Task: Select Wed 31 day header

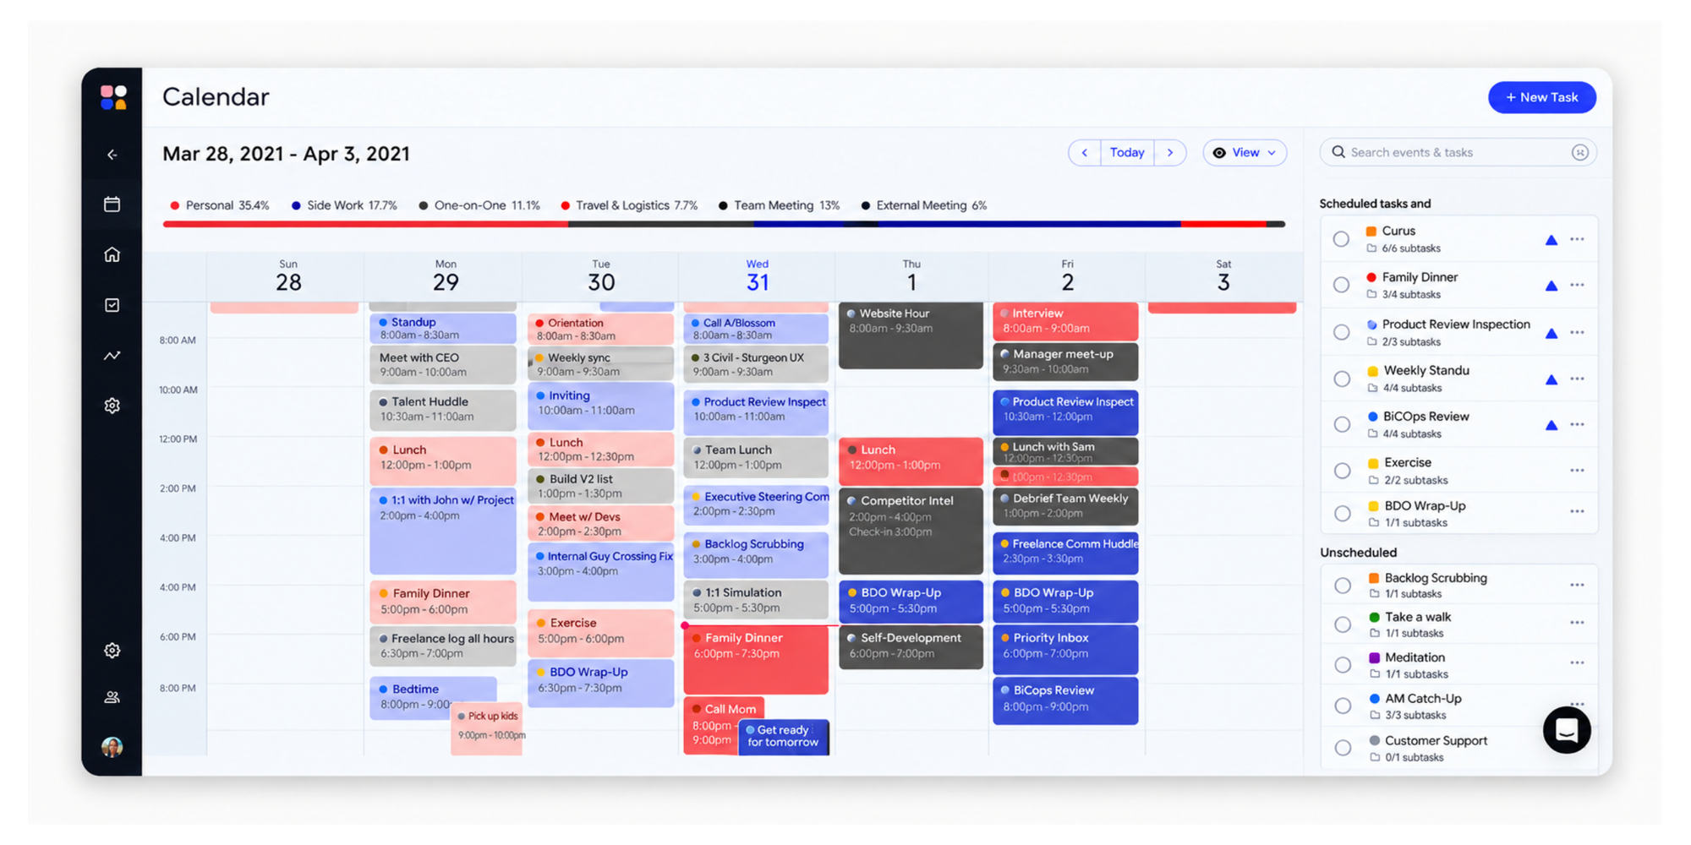Action: pyautogui.click(x=758, y=276)
